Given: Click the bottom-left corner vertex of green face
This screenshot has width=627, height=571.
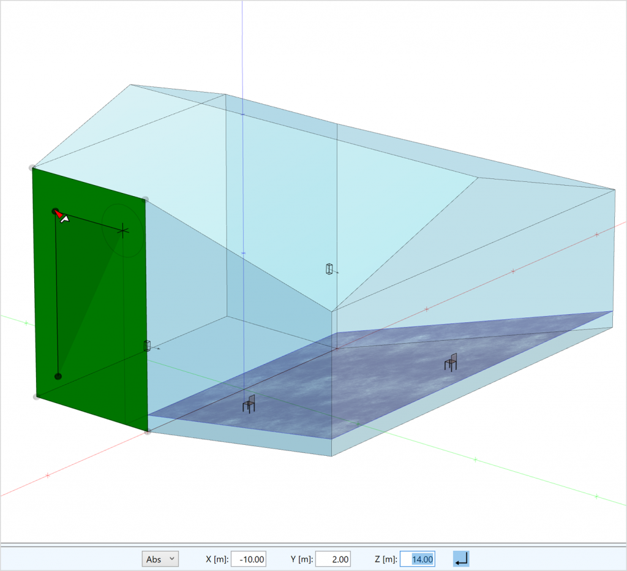Looking at the screenshot, I should point(36,397).
